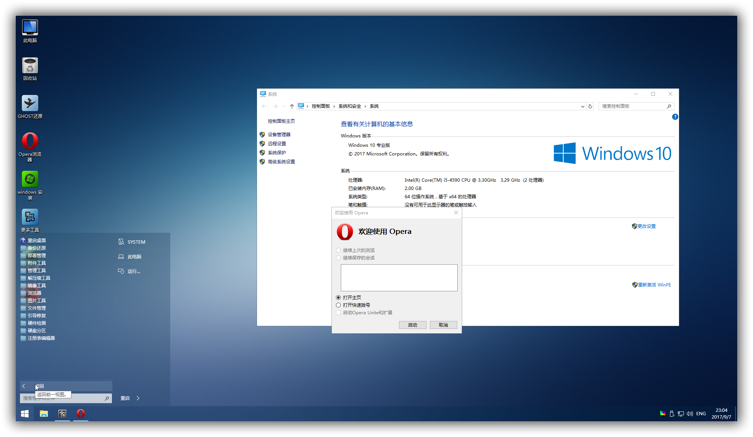
Task: Click the Opera logo in welcome dialog
Action: [x=345, y=232]
